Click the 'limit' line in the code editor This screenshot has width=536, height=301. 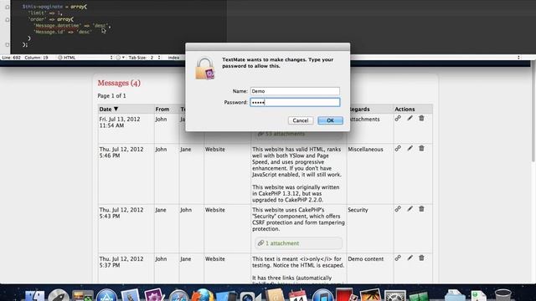click(x=45, y=13)
